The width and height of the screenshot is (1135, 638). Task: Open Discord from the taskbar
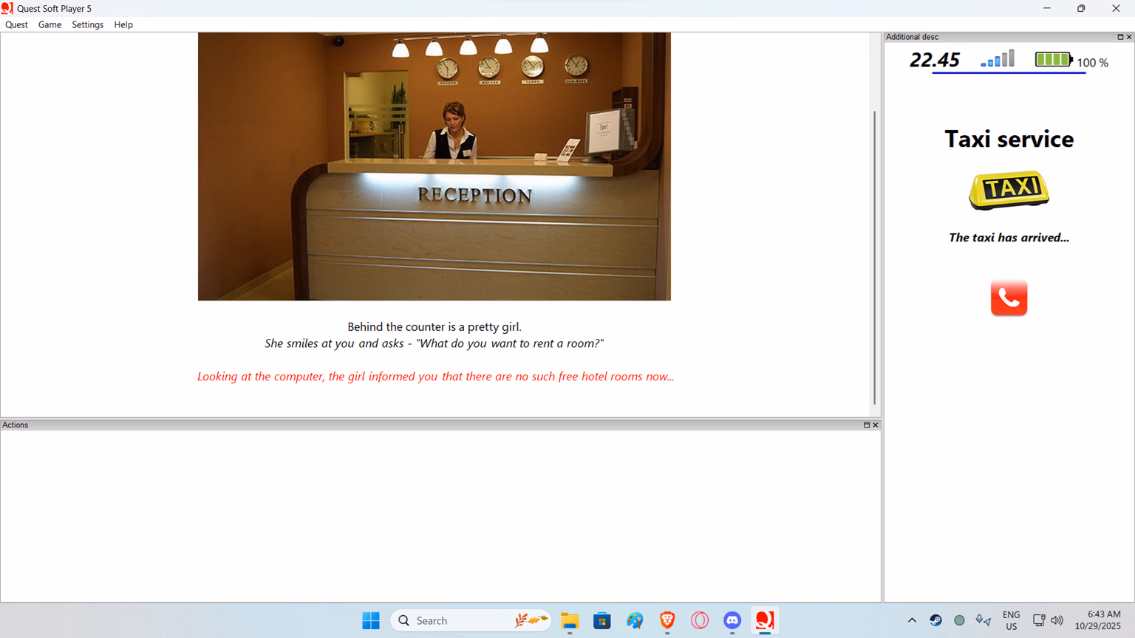[732, 620]
